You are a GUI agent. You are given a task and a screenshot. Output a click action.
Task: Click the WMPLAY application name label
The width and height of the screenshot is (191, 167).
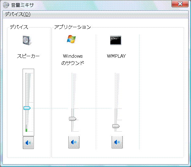pos(116,56)
